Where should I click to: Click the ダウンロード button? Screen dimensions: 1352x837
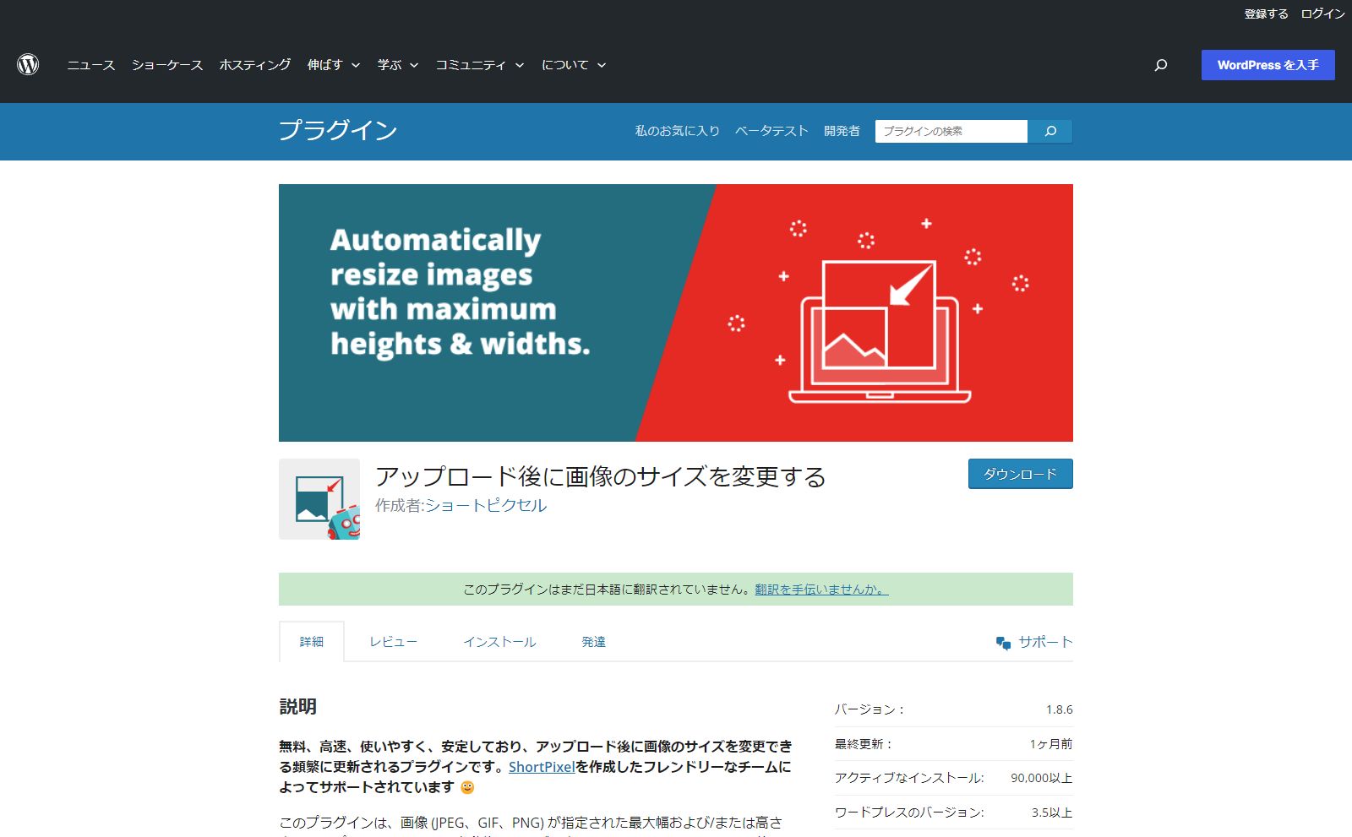pyautogui.click(x=1021, y=474)
